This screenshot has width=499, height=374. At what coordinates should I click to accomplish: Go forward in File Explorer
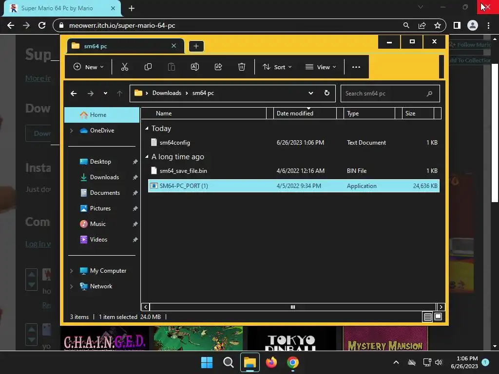coord(90,93)
